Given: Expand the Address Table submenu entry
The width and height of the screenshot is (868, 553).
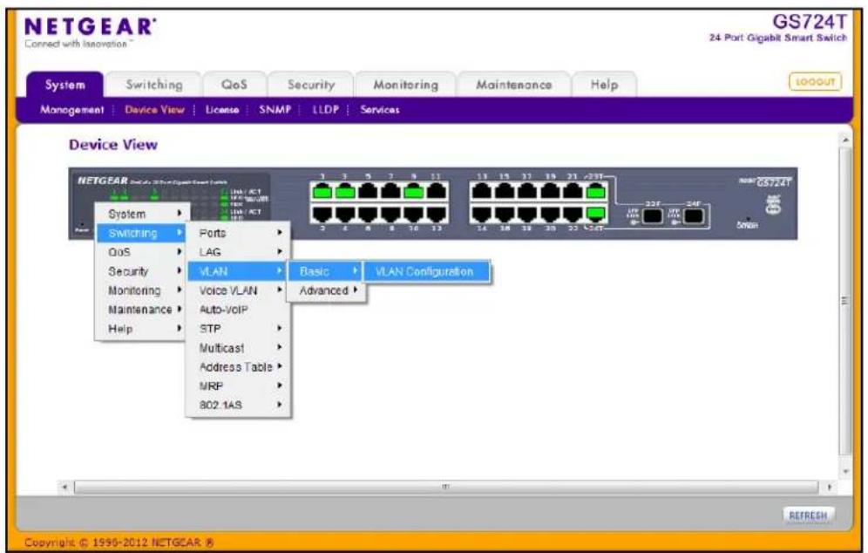Looking at the screenshot, I should click(x=238, y=367).
